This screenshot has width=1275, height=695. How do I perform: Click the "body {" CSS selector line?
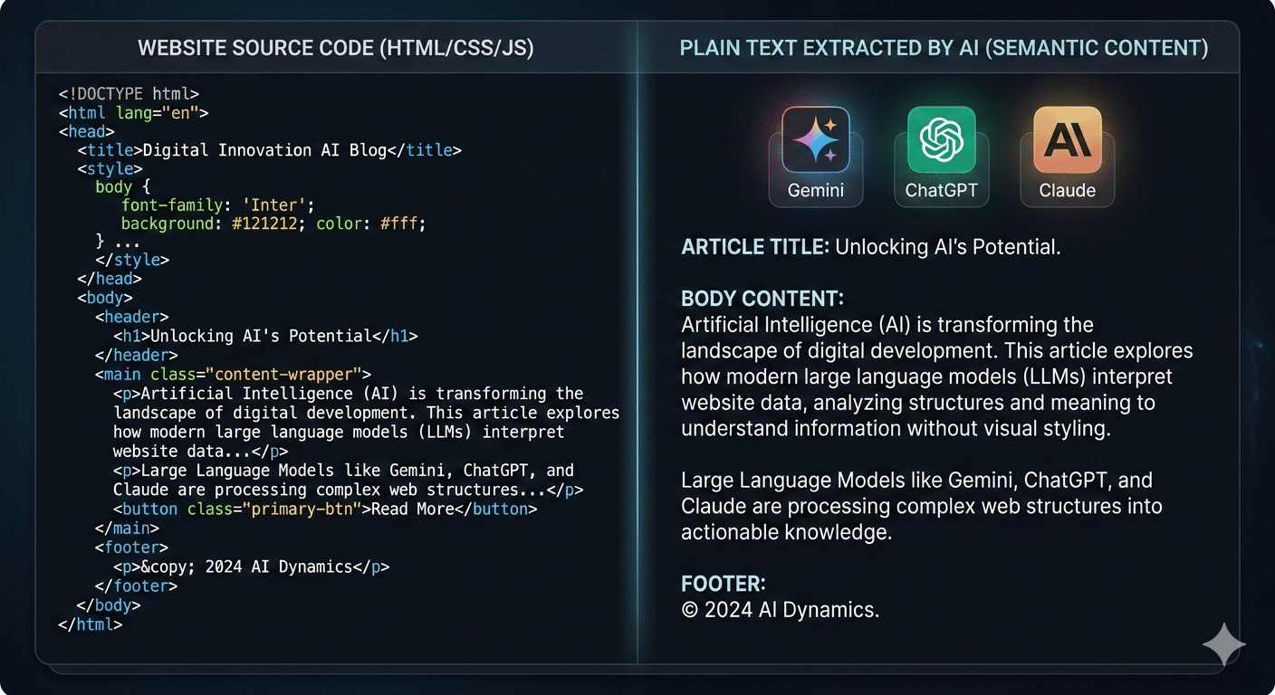[x=123, y=187]
